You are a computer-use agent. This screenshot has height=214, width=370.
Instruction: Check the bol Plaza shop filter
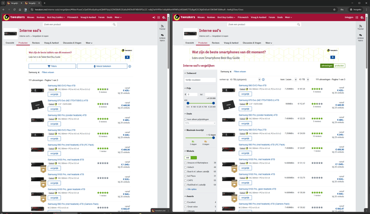185,176
